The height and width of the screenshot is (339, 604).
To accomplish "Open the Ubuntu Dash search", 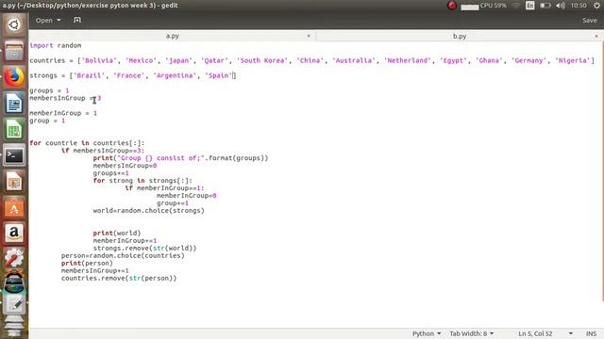I will click(14, 25).
